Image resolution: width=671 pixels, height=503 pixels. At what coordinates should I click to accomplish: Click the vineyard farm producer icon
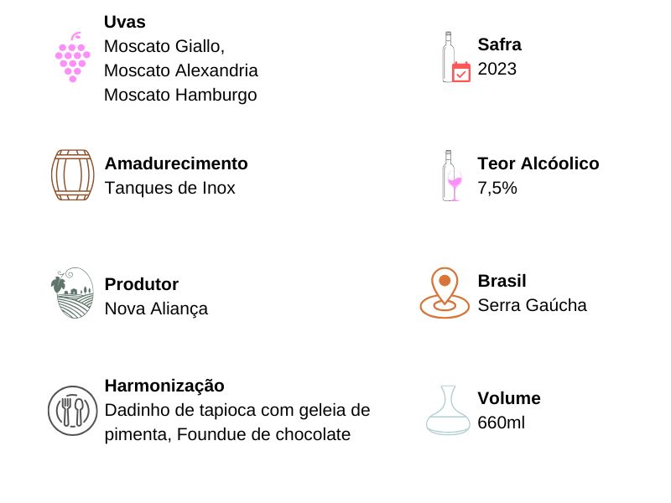[72, 293]
